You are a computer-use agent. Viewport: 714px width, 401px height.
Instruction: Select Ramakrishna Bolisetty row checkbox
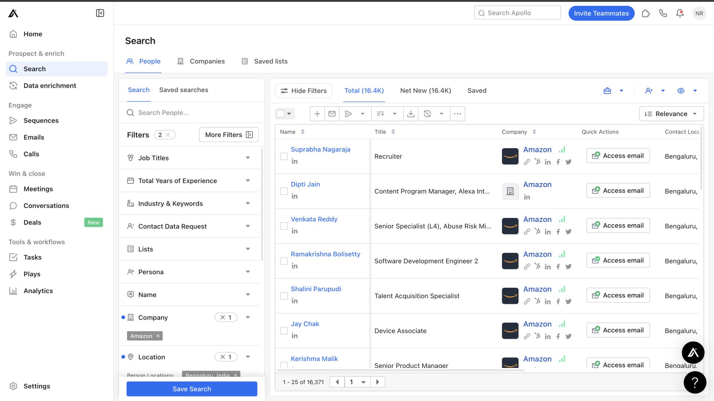pyautogui.click(x=284, y=261)
